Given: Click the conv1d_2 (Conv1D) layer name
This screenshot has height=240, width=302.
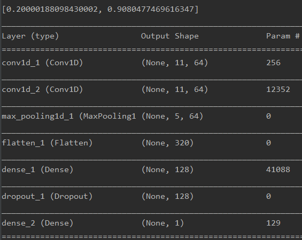Looking at the screenshot, I should click(x=42, y=90).
